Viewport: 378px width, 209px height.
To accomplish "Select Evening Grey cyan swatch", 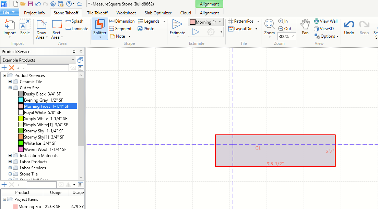I will [x=21, y=100].
